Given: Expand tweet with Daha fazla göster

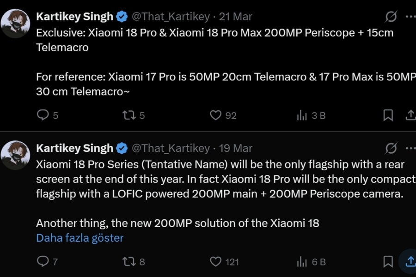Looking at the screenshot, I should (80, 238).
